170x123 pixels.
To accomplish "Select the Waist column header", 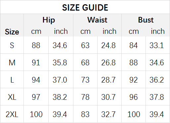I will [97, 20].
